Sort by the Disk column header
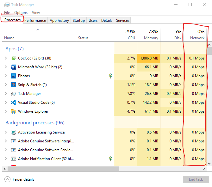 click(x=172, y=35)
